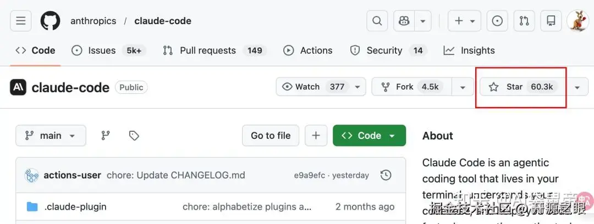Expand the Copilot dropdown arrow in header
The height and width of the screenshot is (224, 594).
422,21
